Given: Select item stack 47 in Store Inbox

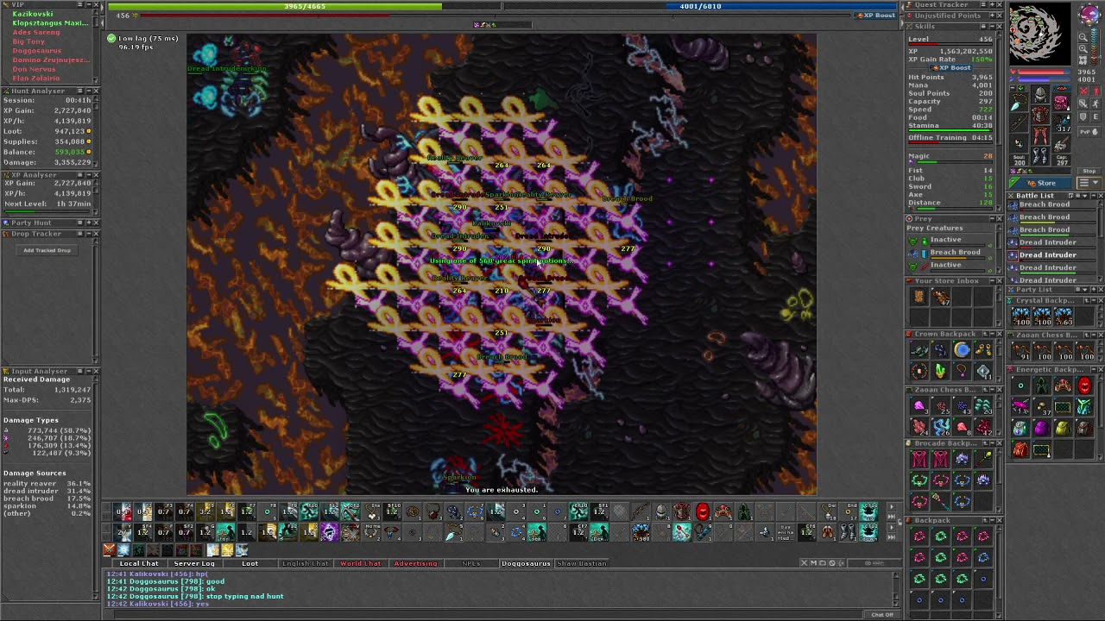Looking at the screenshot, I should click(941, 297).
